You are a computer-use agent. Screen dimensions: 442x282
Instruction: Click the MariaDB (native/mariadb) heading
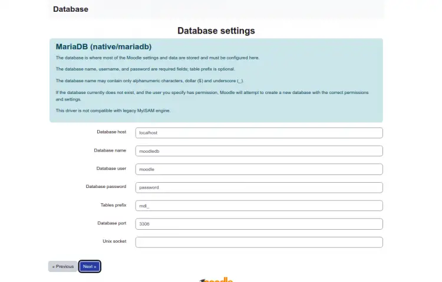click(104, 46)
